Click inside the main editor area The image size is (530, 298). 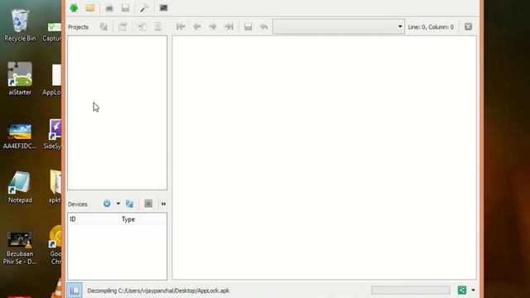(324, 157)
